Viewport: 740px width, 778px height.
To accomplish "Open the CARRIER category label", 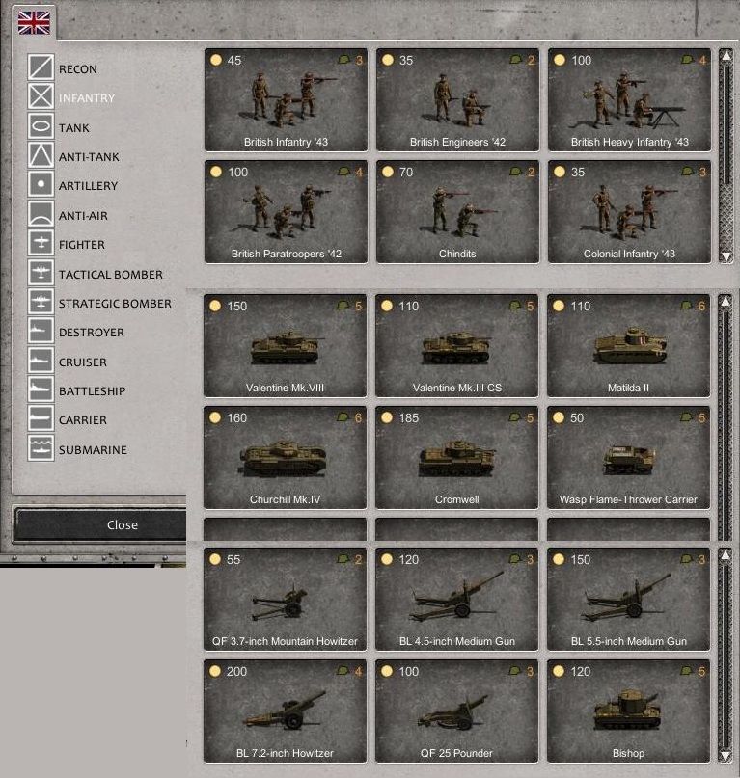I will coord(82,420).
